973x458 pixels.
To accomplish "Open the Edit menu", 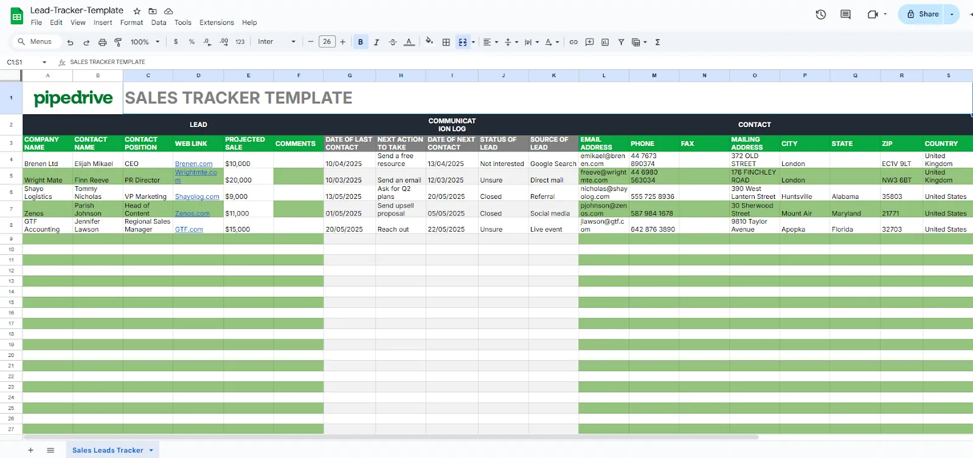I will point(56,23).
